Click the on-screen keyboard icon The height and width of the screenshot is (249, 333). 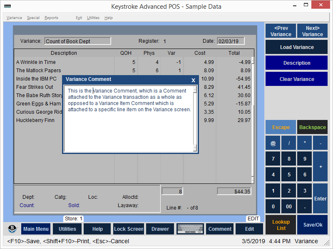[190, 229]
